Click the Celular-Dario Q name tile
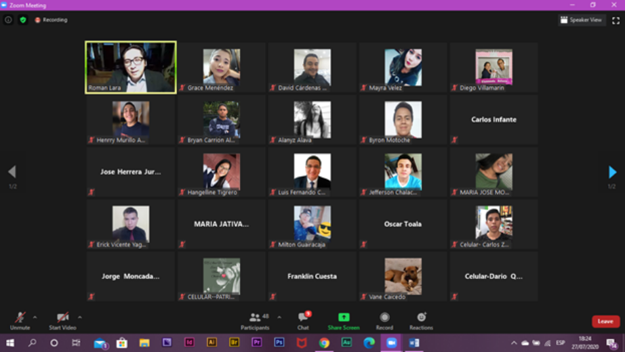The width and height of the screenshot is (625, 352). pos(494,276)
